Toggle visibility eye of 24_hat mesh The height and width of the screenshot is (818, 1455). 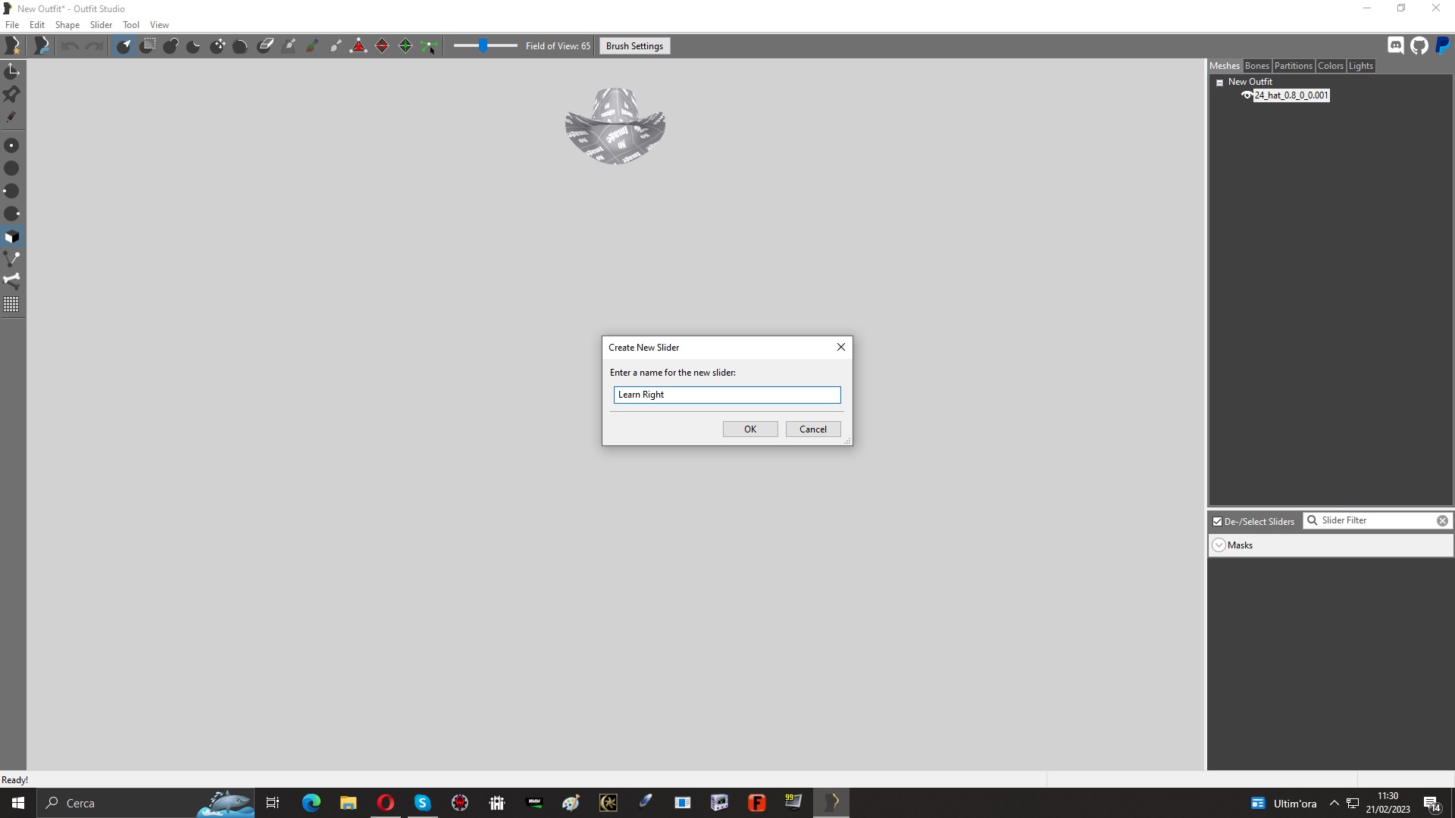point(1246,95)
